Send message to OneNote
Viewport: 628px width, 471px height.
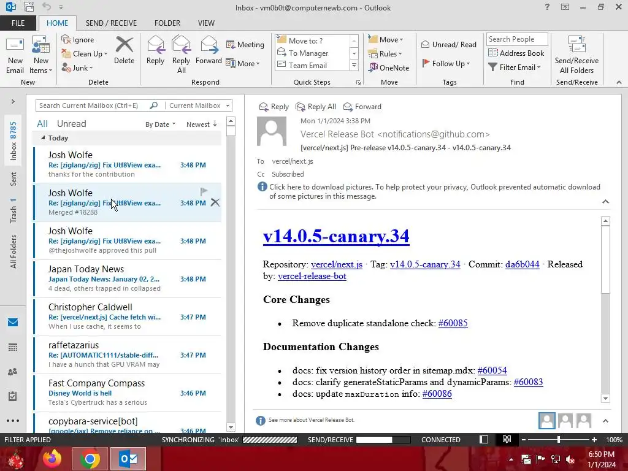[389, 67]
